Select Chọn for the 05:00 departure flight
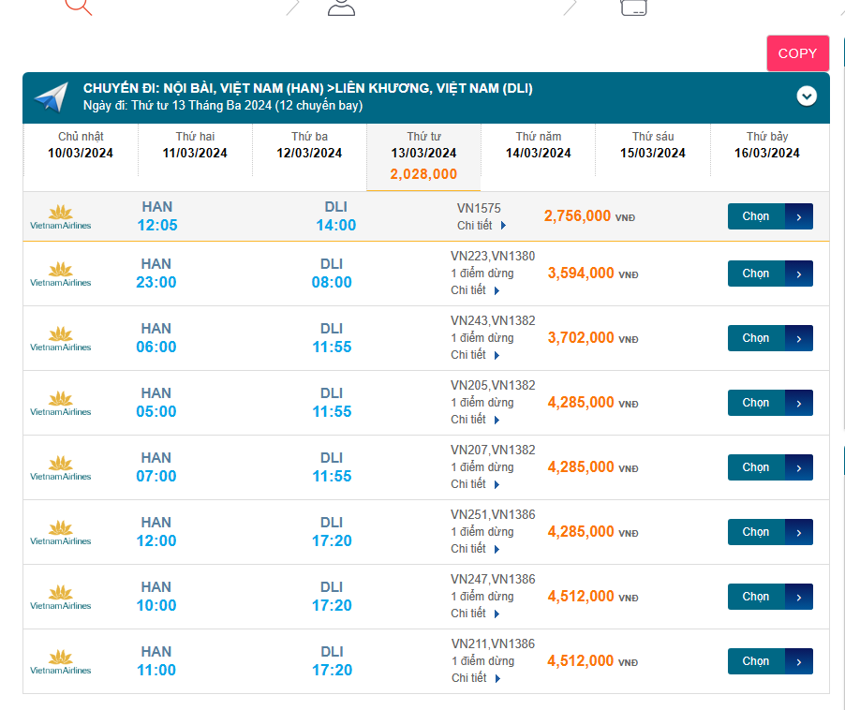845x710 pixels. (756, 403)
